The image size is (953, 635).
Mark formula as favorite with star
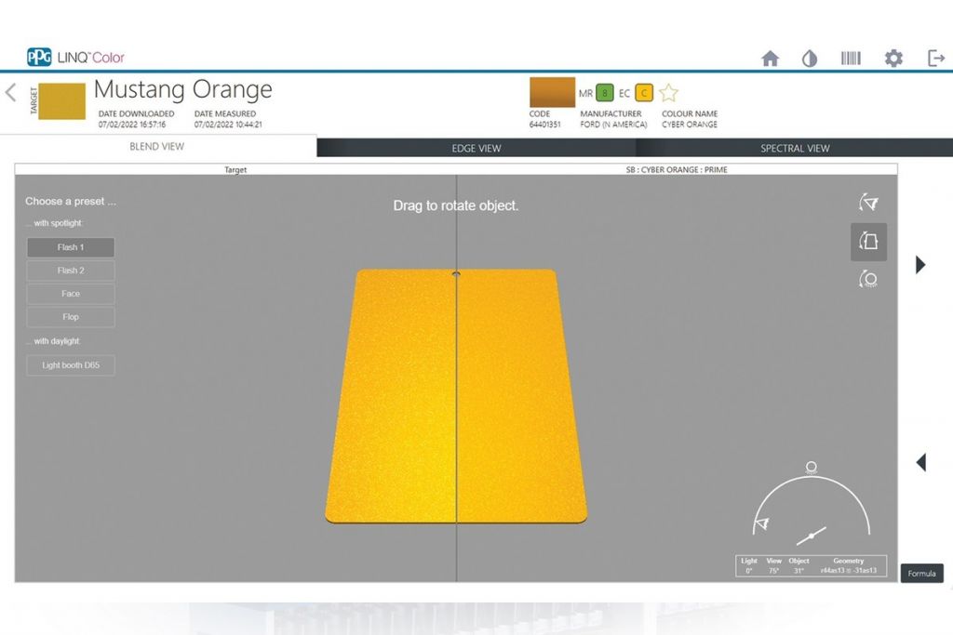[668, 93]
